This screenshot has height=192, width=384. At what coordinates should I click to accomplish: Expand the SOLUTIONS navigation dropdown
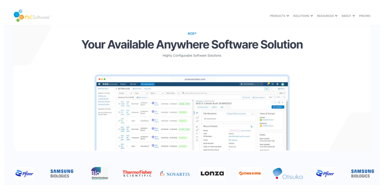303,16
